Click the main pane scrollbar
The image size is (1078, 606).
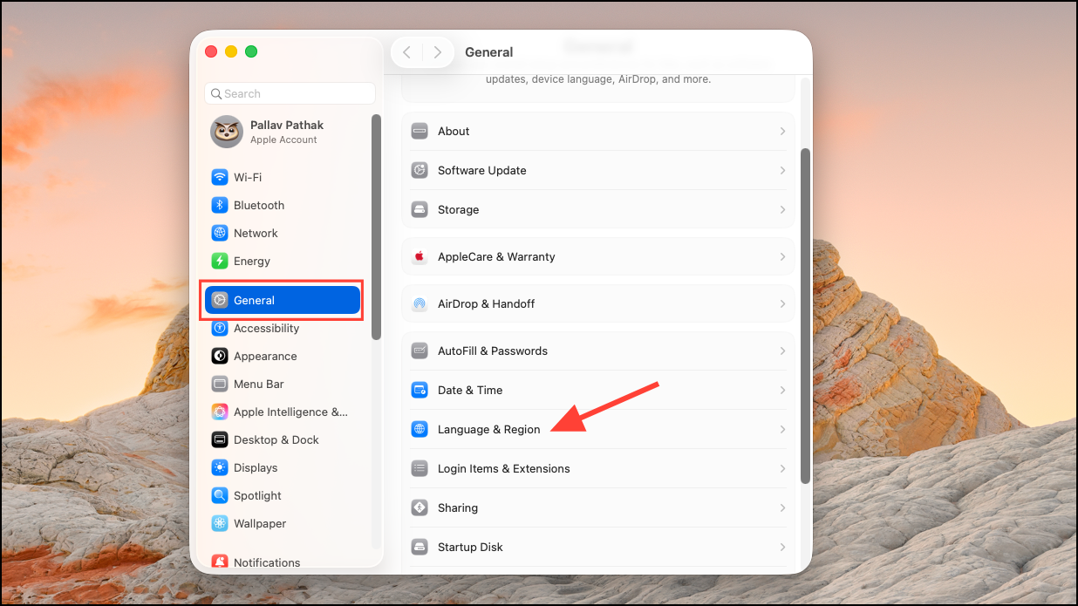point(806,316)
